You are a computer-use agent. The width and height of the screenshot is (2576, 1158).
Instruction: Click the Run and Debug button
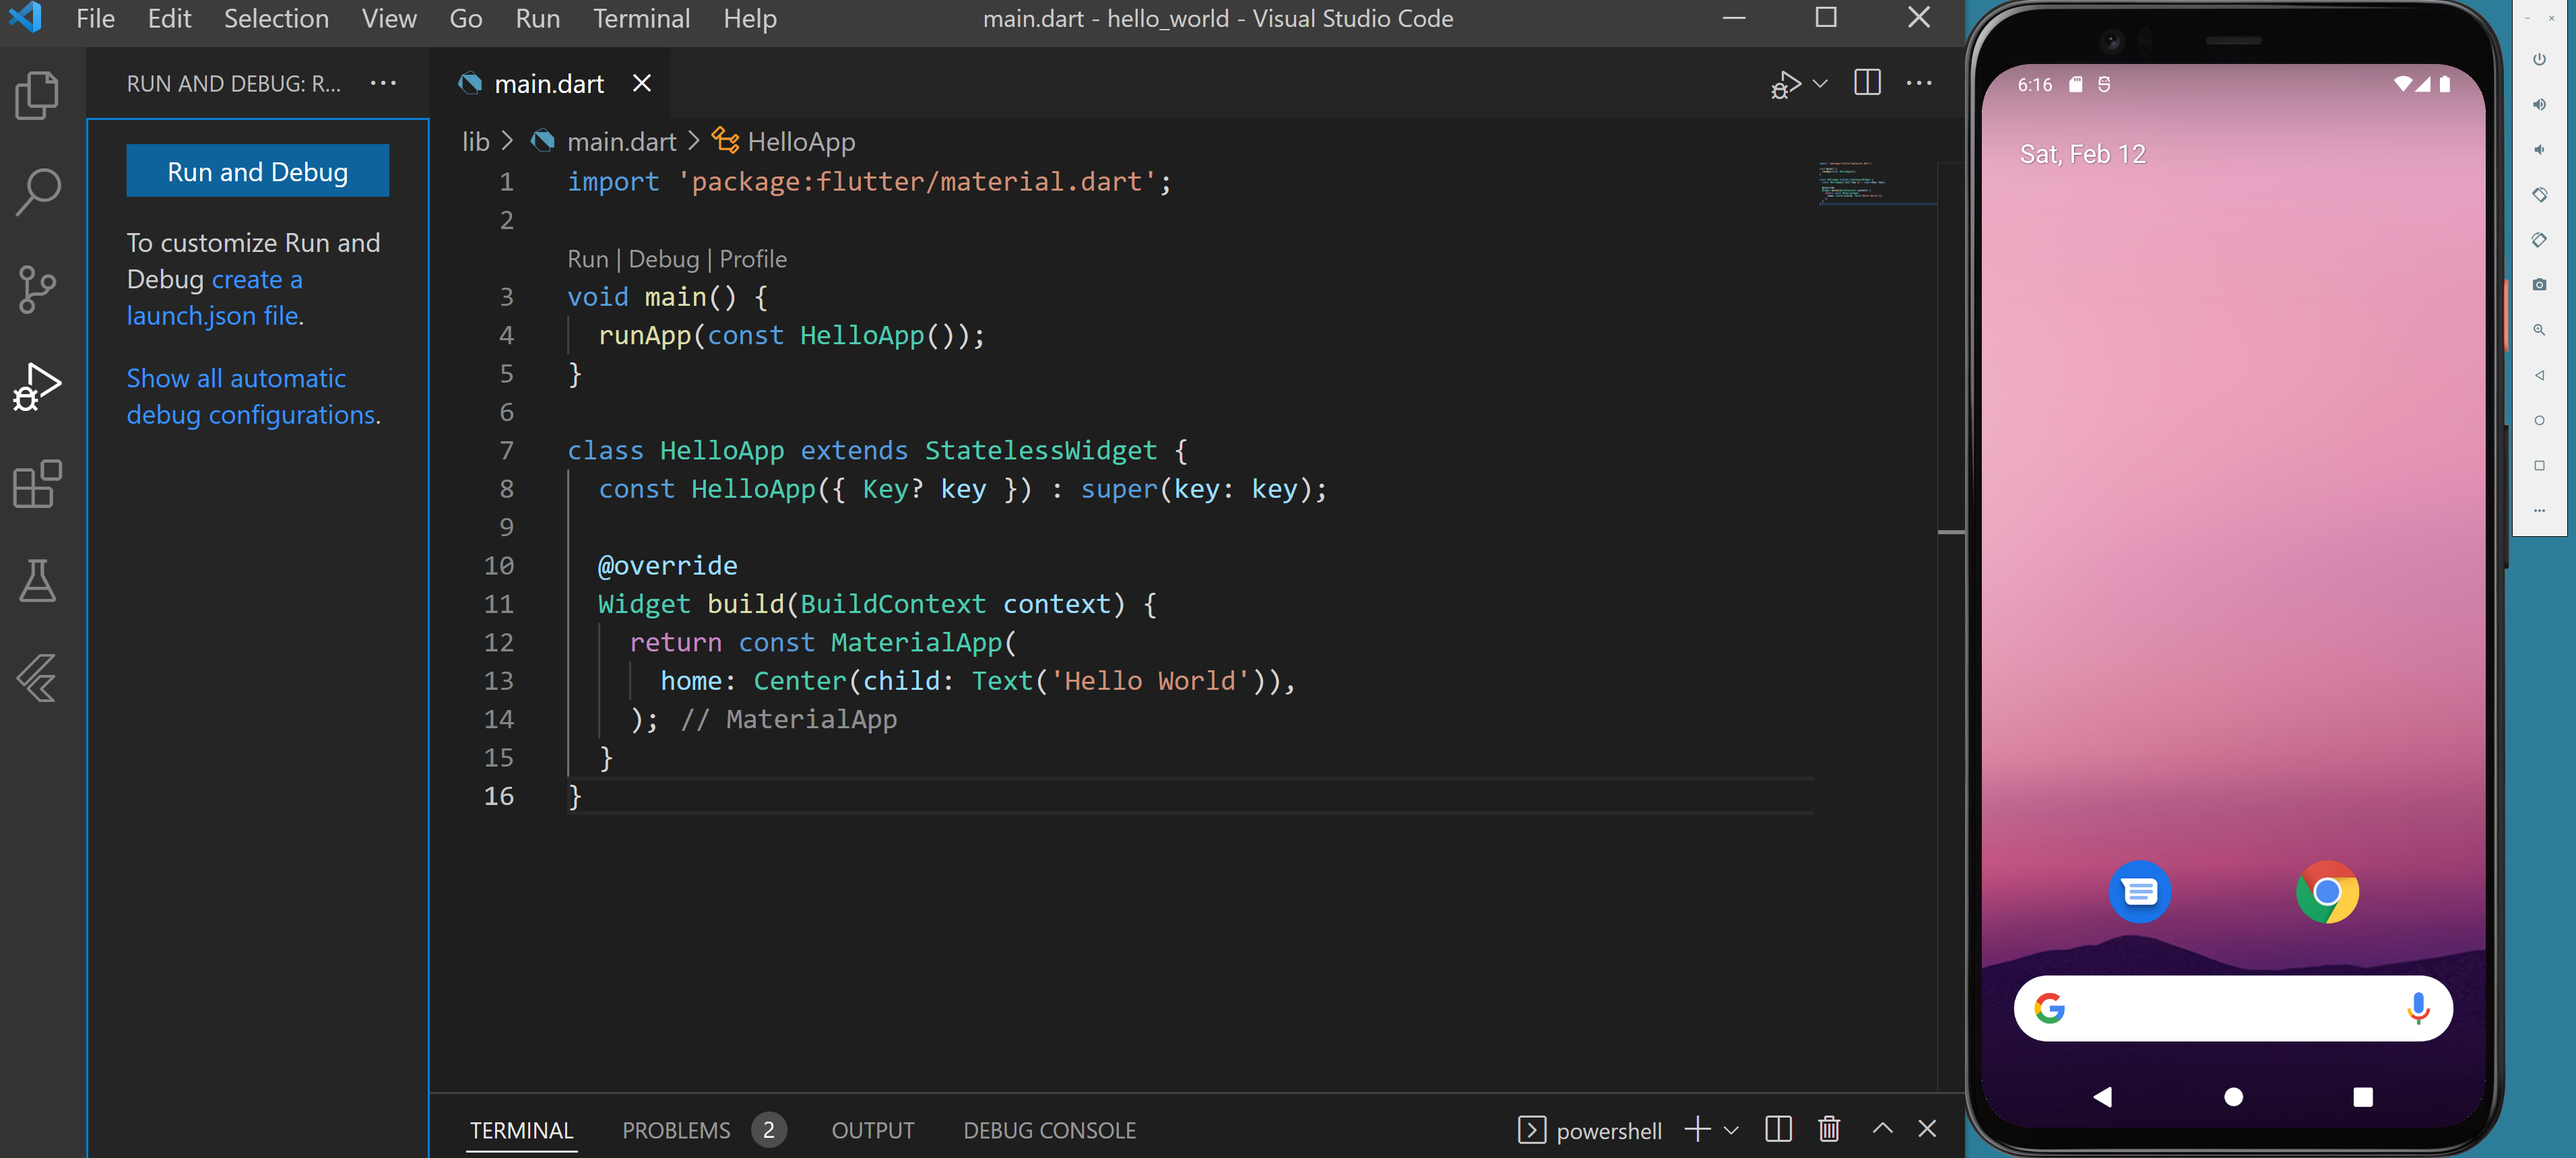click(x=257, y=172)
